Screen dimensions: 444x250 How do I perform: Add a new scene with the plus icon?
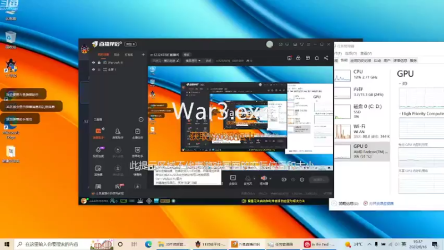143,54
